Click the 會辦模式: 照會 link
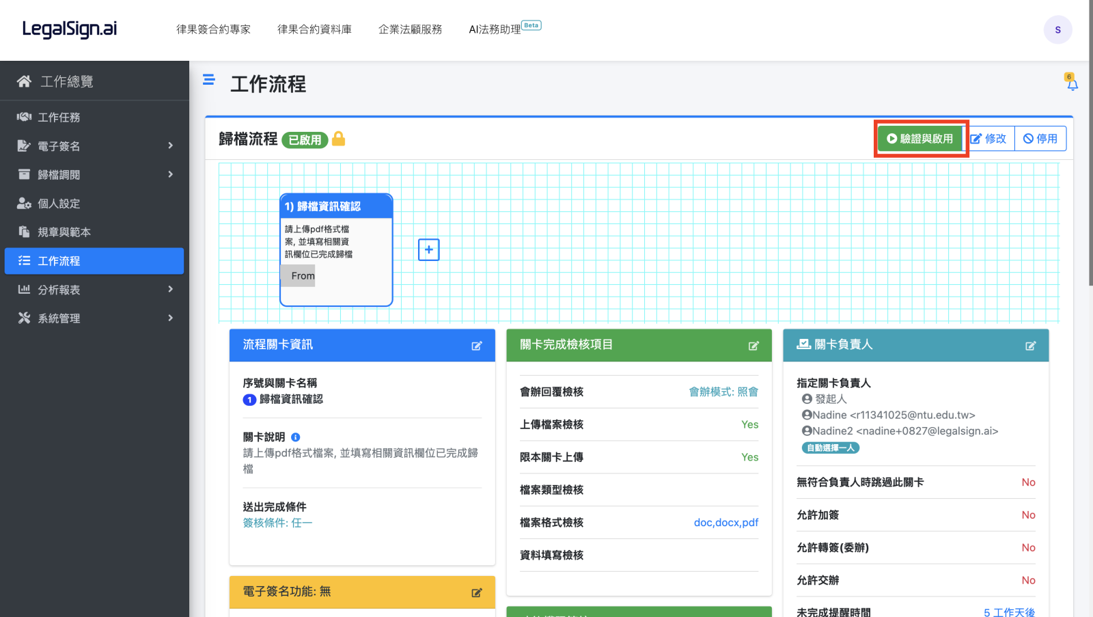Viewport: 1093px width, 617px height. [x=723, y=392]
